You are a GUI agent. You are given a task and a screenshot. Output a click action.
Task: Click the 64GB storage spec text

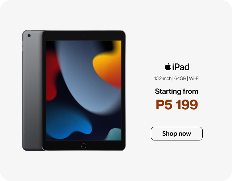[180, 78]
